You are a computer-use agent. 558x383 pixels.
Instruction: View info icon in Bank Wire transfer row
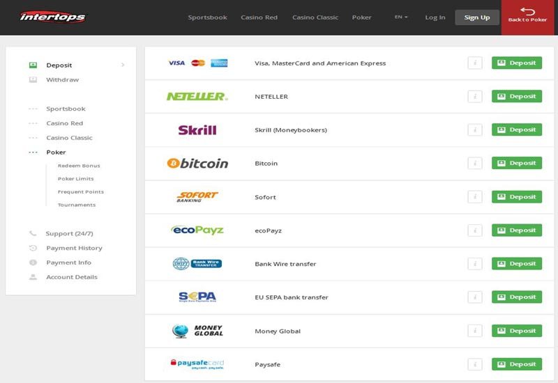(x=475, y=264)
